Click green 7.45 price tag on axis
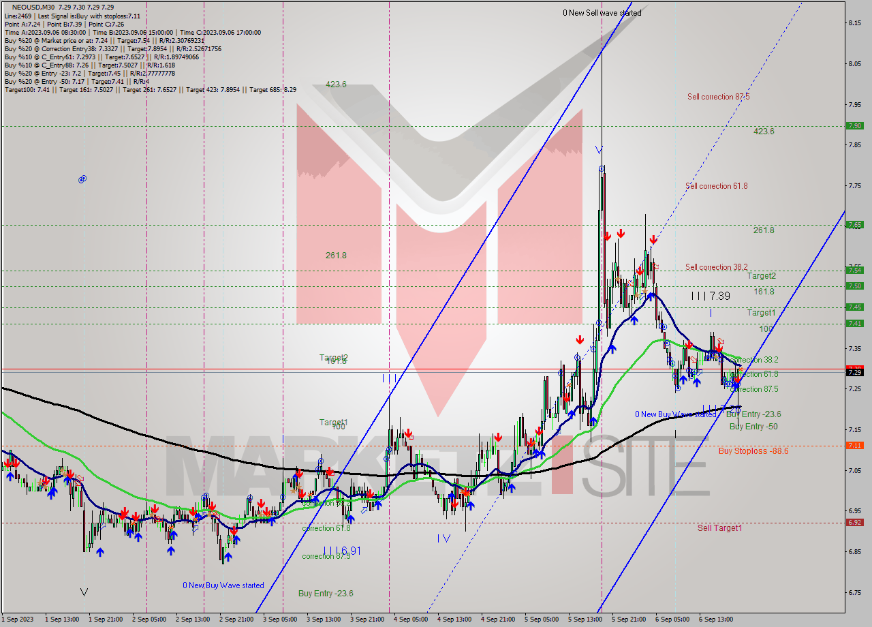Image resolution: width=872 pixels, height=627 pixels. (855, 307)
